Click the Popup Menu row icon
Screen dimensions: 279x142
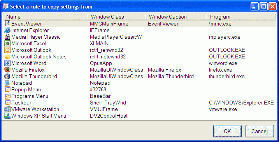coord(7,89)
